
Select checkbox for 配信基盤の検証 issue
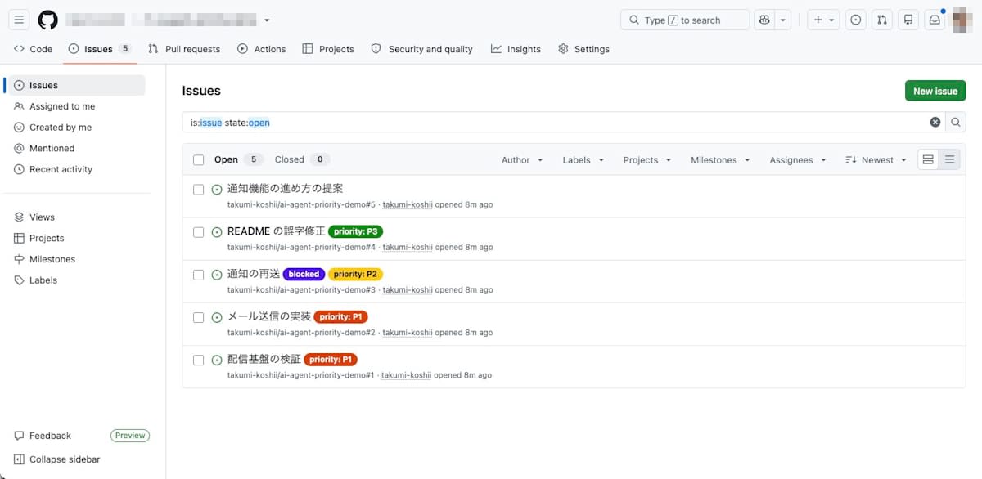click(198, 360)
